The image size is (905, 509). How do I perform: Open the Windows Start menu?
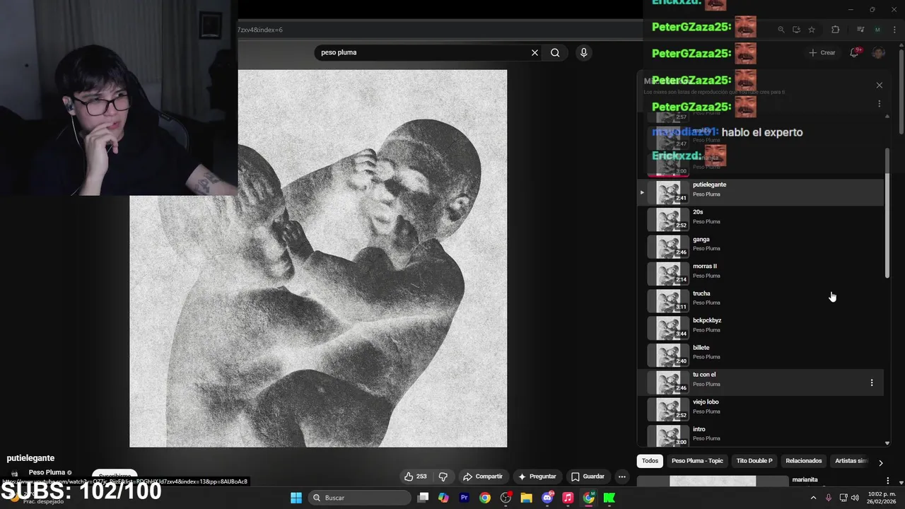pos(296,498)
